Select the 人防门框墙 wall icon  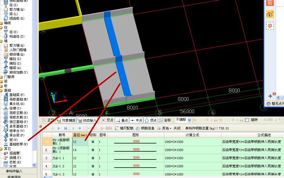click(x=6, y=50)
